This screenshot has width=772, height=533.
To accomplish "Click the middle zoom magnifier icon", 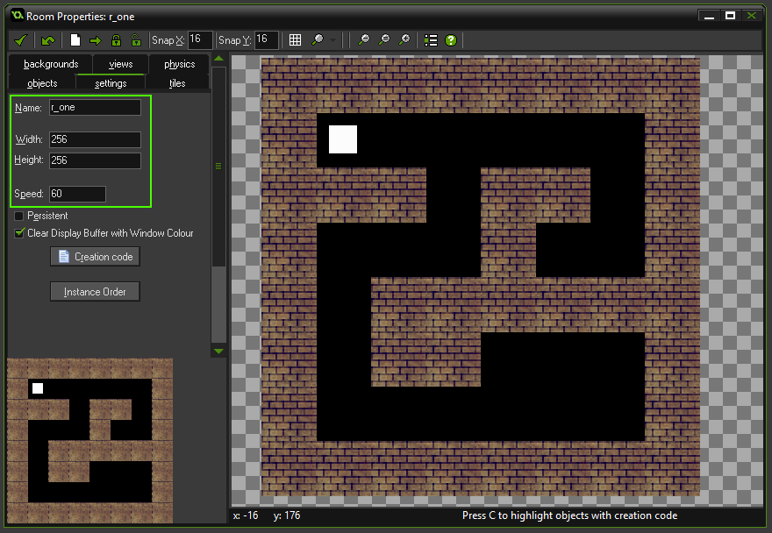I will click(x=384, y=40).
